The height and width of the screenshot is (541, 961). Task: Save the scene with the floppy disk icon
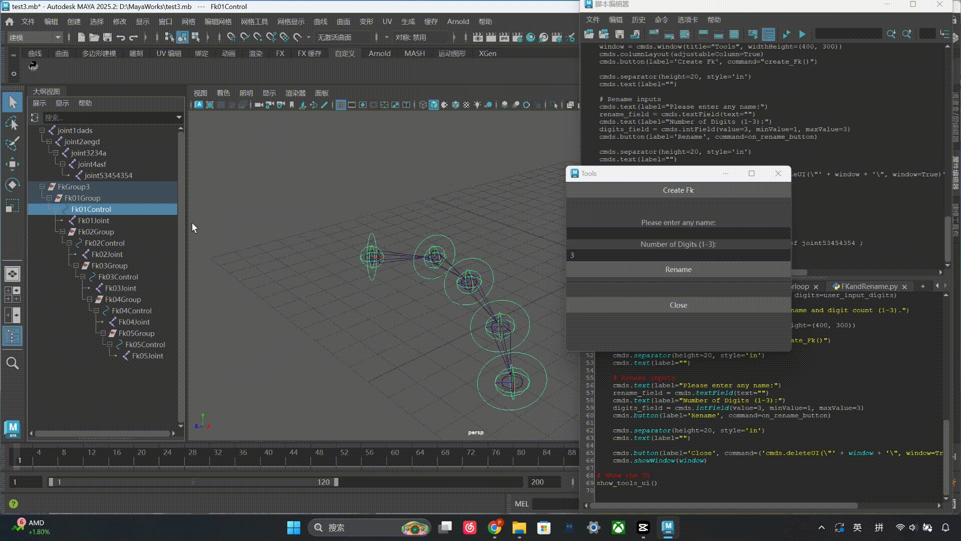[107, 37]
